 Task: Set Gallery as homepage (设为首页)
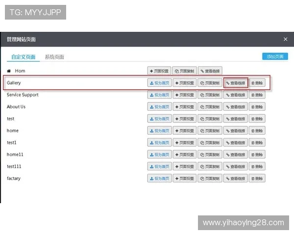pyautogui.click(x=159, y=83)
